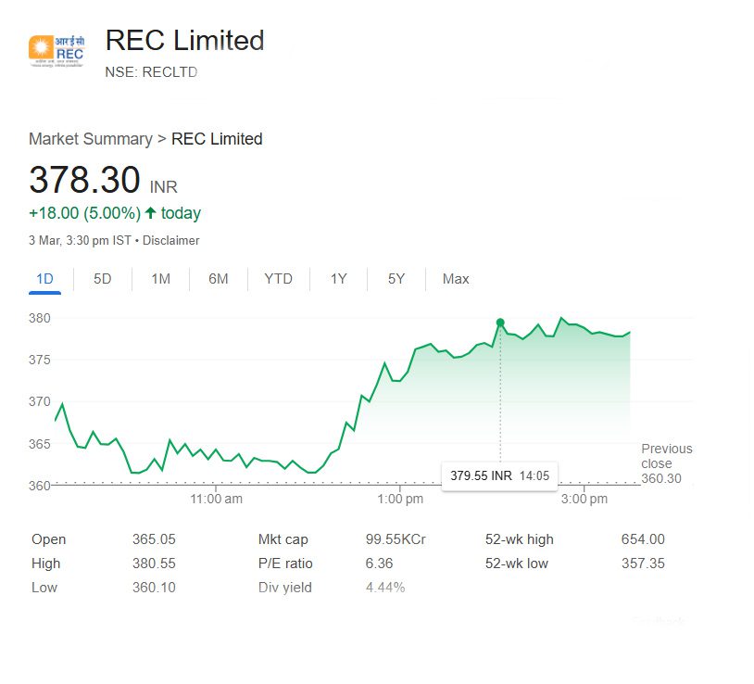Click the Div yield label
754x684 pixels.
(x=284, y=588)
